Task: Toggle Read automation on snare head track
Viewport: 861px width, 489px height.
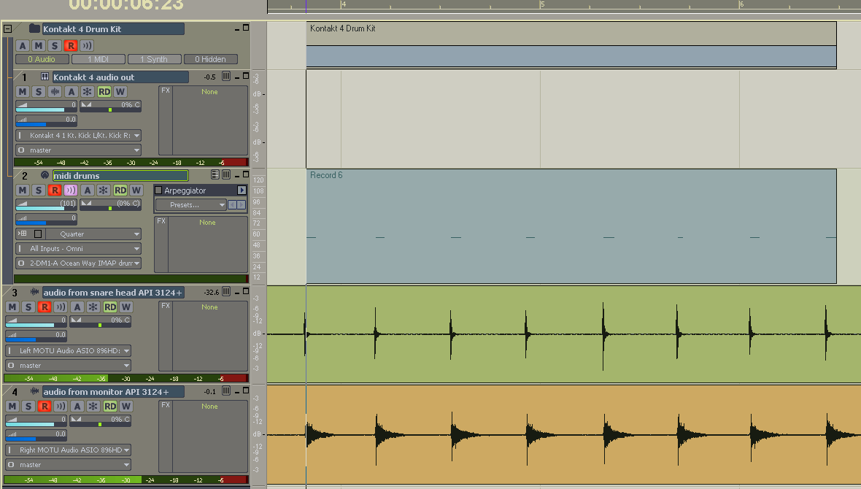Action: coord(109,307)
